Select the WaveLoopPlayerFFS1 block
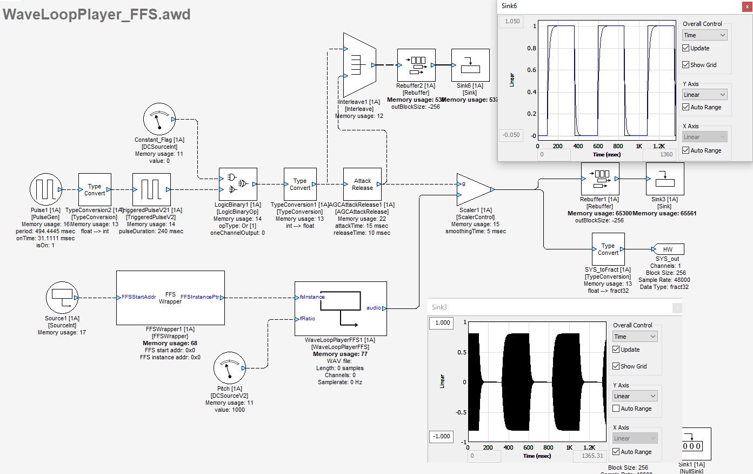 341,308
